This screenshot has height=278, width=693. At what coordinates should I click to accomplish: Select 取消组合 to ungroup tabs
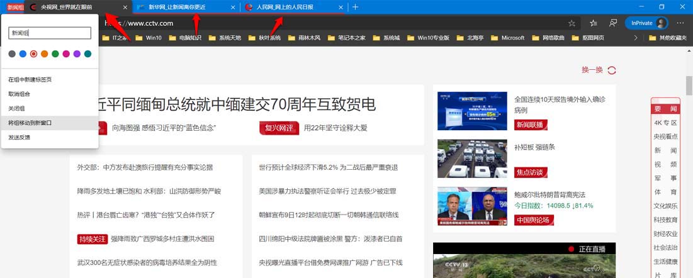[x=50, y=94]
